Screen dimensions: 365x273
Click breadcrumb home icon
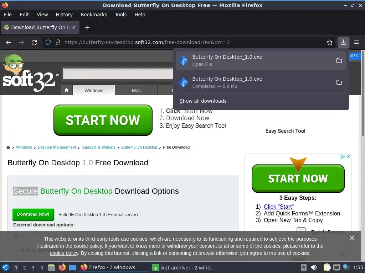coord(8,148)
